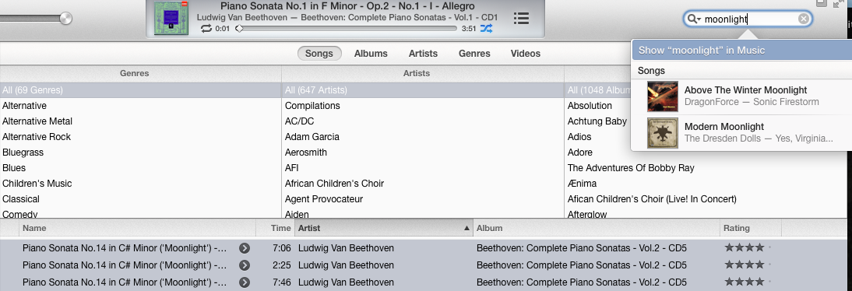Toggle the repeat icon in now playing
This screenshot has width=852, height=291.
tap(206, 29)
